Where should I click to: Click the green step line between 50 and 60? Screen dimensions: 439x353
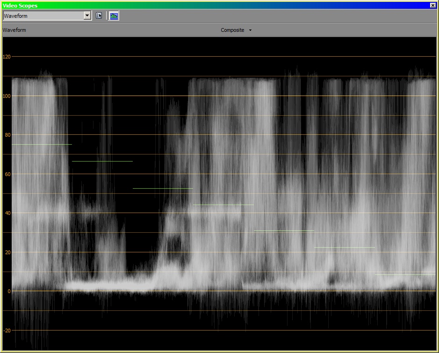point(163,188)
